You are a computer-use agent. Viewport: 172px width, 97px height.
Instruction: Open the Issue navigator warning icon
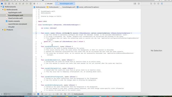(16, 4)
